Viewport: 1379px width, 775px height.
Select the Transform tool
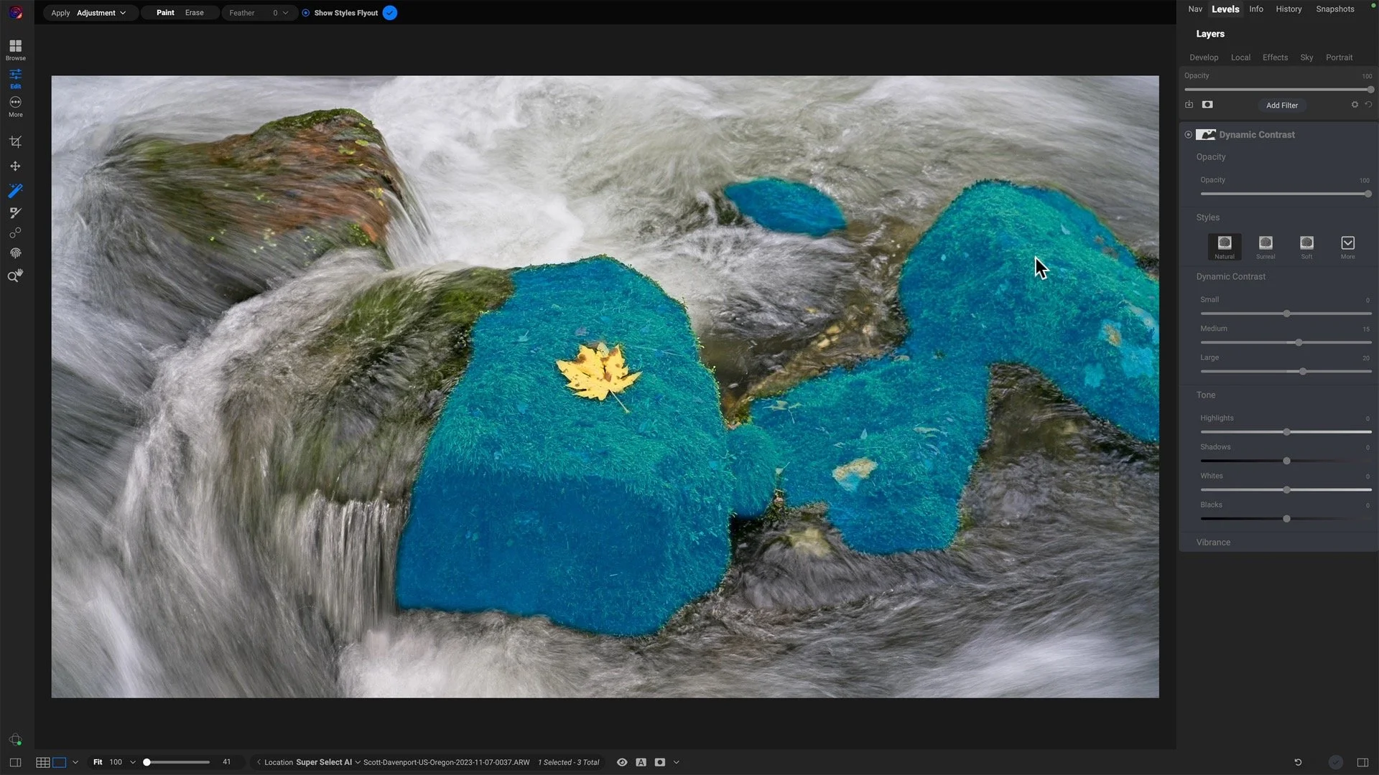click(x=15, y=166)
